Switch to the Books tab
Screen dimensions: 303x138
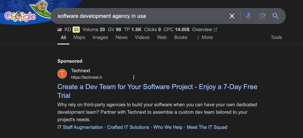[x=181, y=37]
